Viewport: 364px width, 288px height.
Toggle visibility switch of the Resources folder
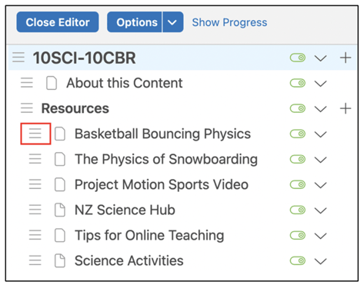pos(298,108)
